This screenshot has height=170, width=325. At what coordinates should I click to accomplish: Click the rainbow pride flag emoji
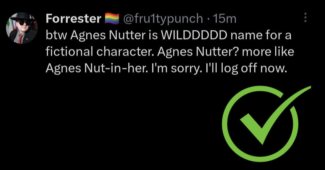pyautogui.click(x=112, y=19)
